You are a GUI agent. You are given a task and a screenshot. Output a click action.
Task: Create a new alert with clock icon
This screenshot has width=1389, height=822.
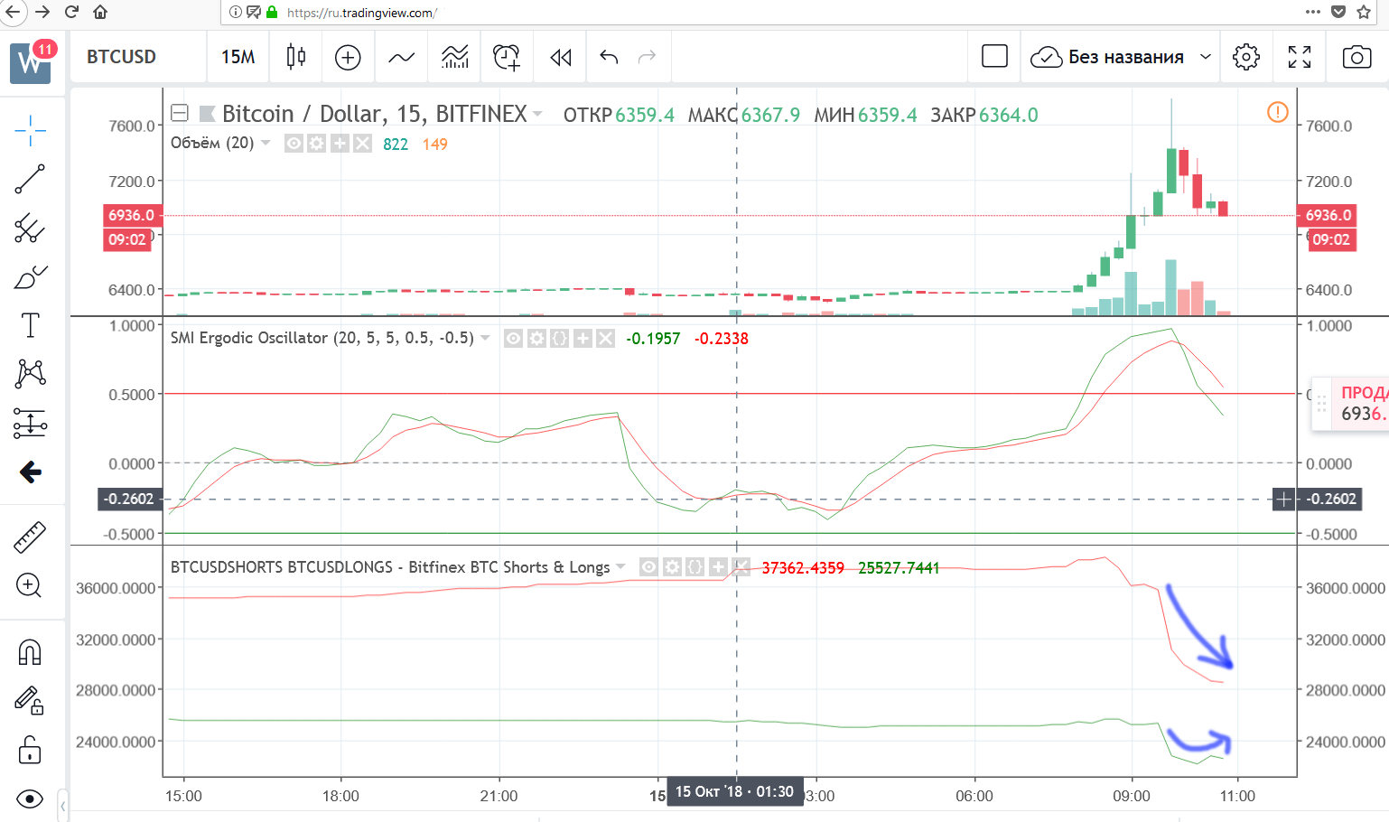pos(507,57)
